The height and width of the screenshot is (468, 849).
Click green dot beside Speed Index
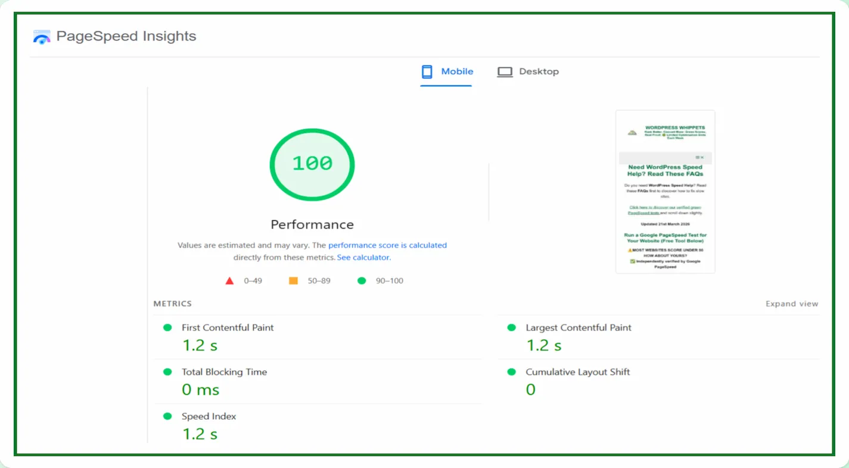pyautogui.click(x=167, y=417)
